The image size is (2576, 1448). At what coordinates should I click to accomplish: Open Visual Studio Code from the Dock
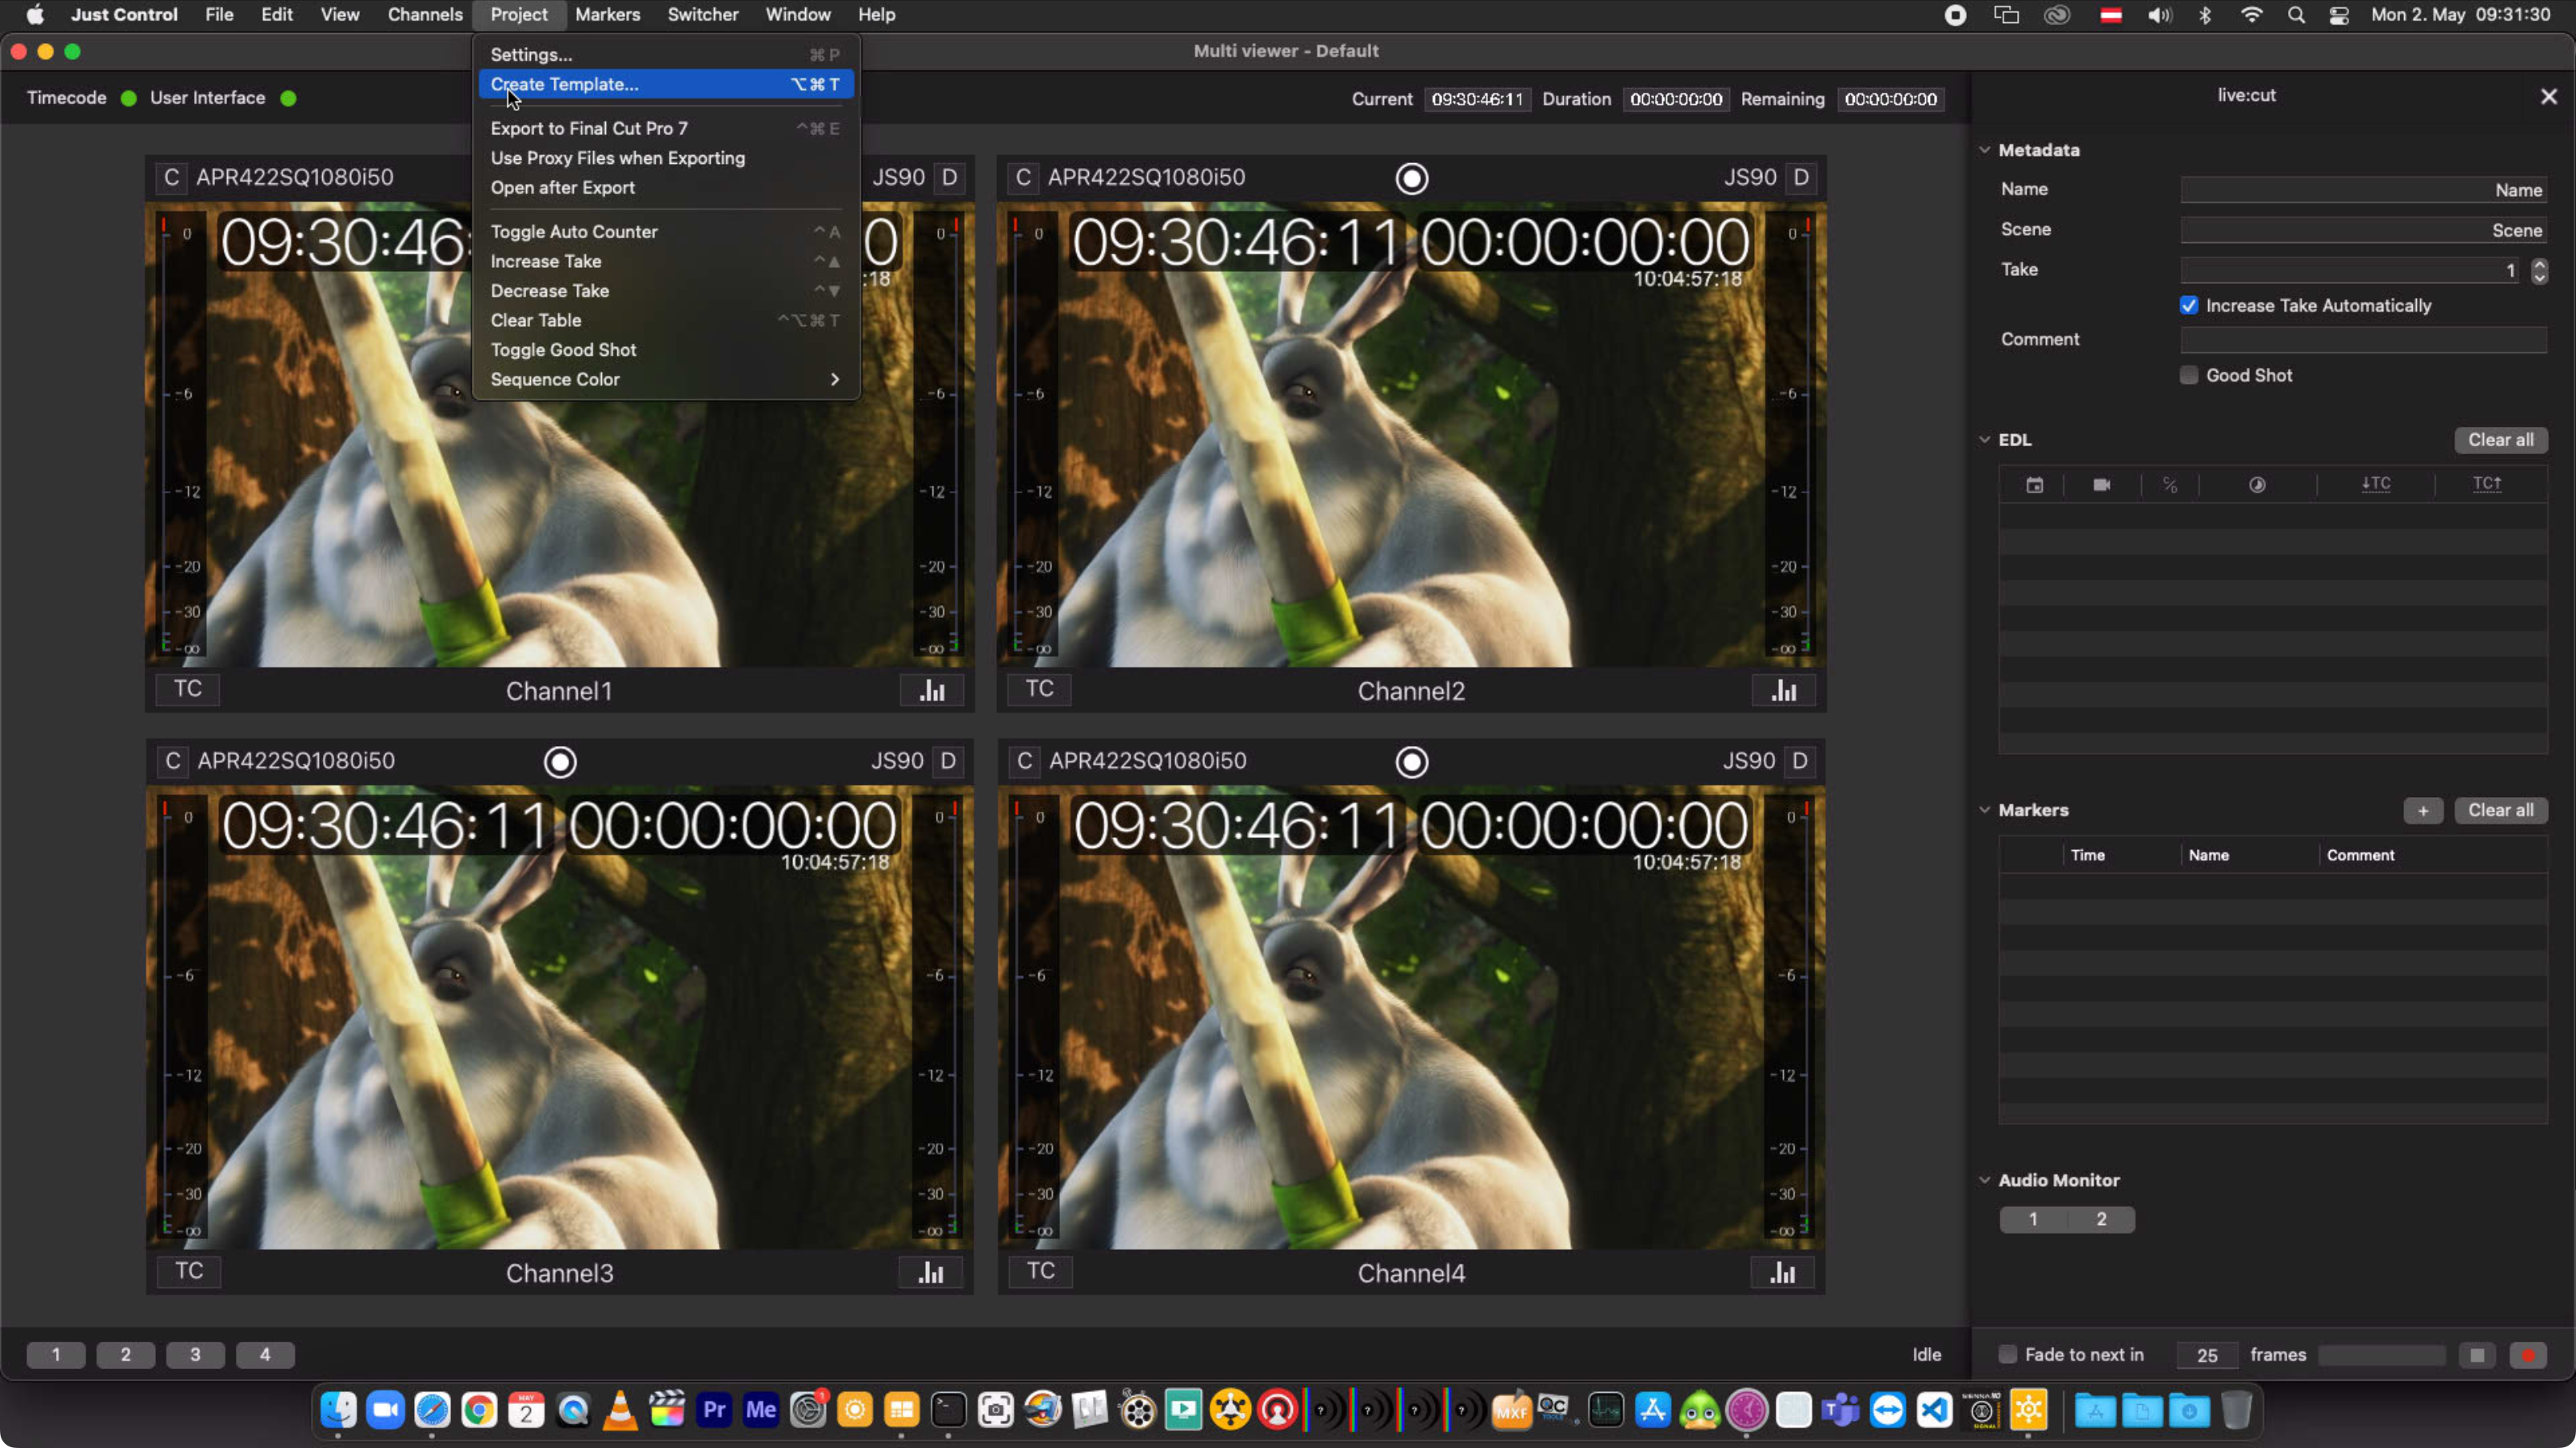point(1934,1410)
